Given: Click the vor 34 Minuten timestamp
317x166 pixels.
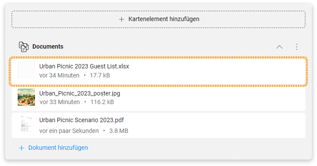Looking at the screenshot, I should (x=59, y=75).
